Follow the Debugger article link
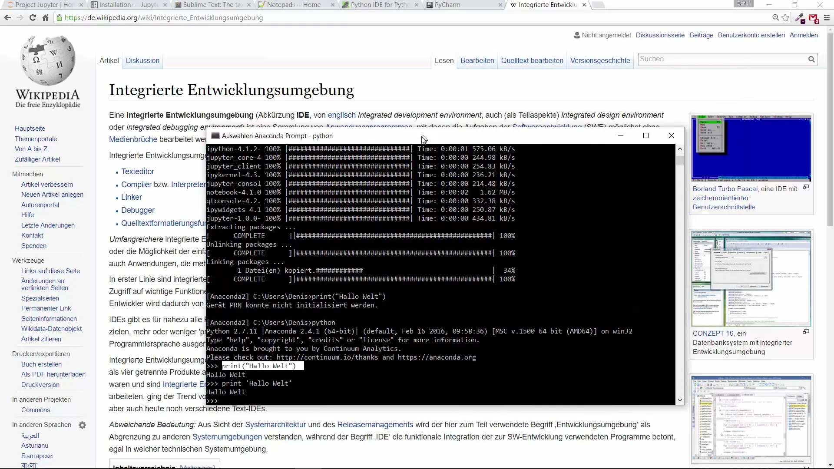 [138, 210]
